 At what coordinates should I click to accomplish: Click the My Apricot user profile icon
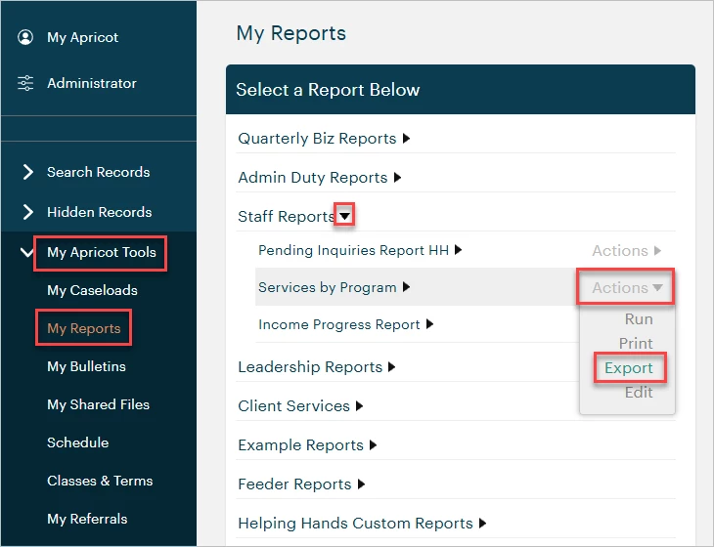[x=25, y=37]
